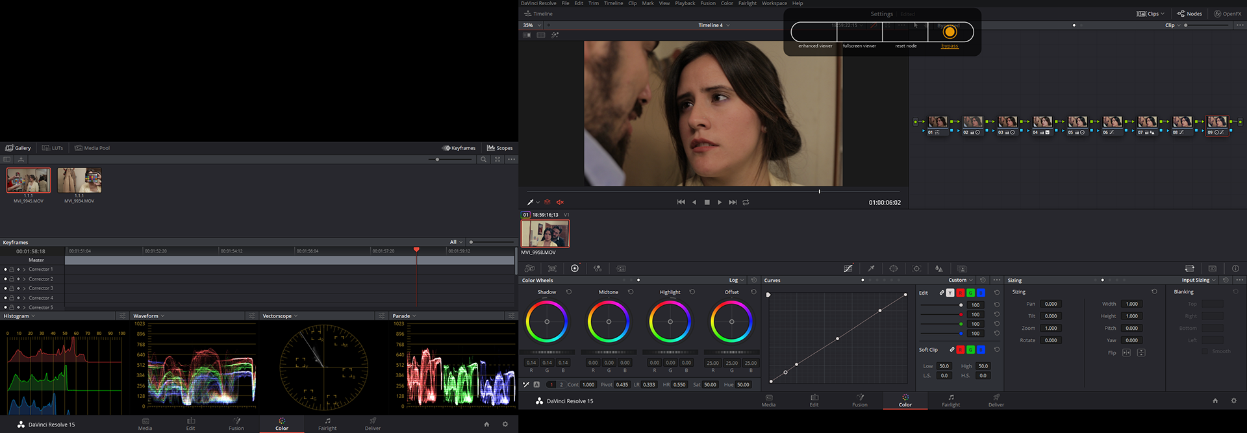The image size is (1247, 433).
Task: Select the Curves palette icon
Action: [848, 268]
